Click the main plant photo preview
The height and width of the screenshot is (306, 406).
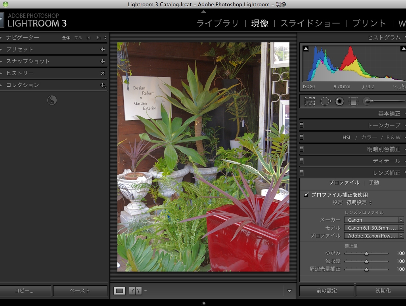(x=203, y=157)
